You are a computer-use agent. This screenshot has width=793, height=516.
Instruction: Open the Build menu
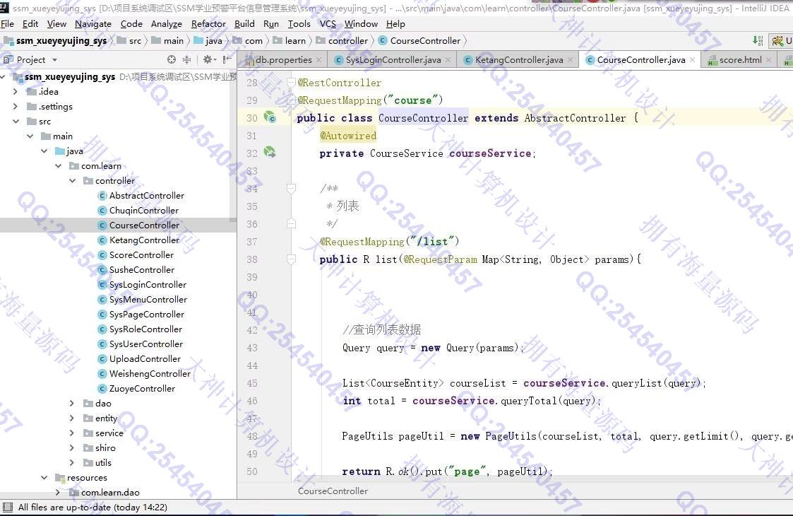pyautogui.click(x=244, y=24)
